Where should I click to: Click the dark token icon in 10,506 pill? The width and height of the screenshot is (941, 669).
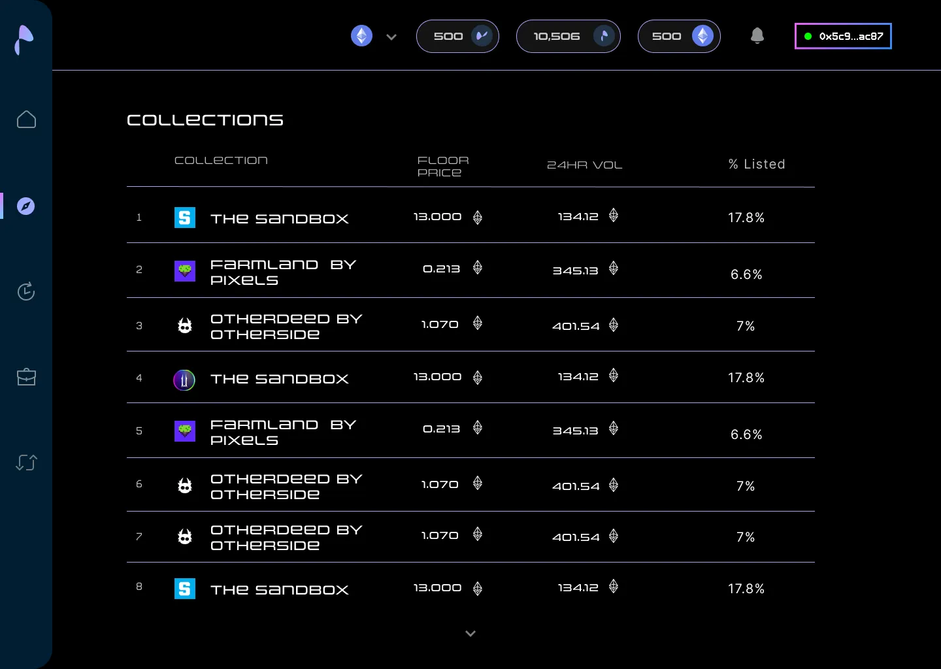[x=604, y=36]
